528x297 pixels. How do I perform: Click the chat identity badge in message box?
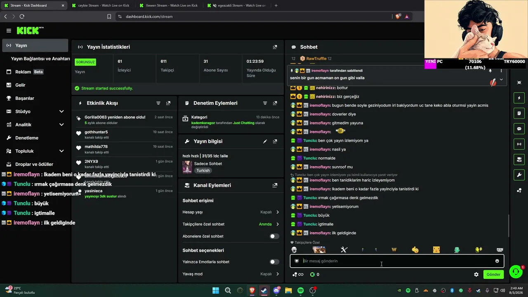pyautogui.click(x=297, y=261)
